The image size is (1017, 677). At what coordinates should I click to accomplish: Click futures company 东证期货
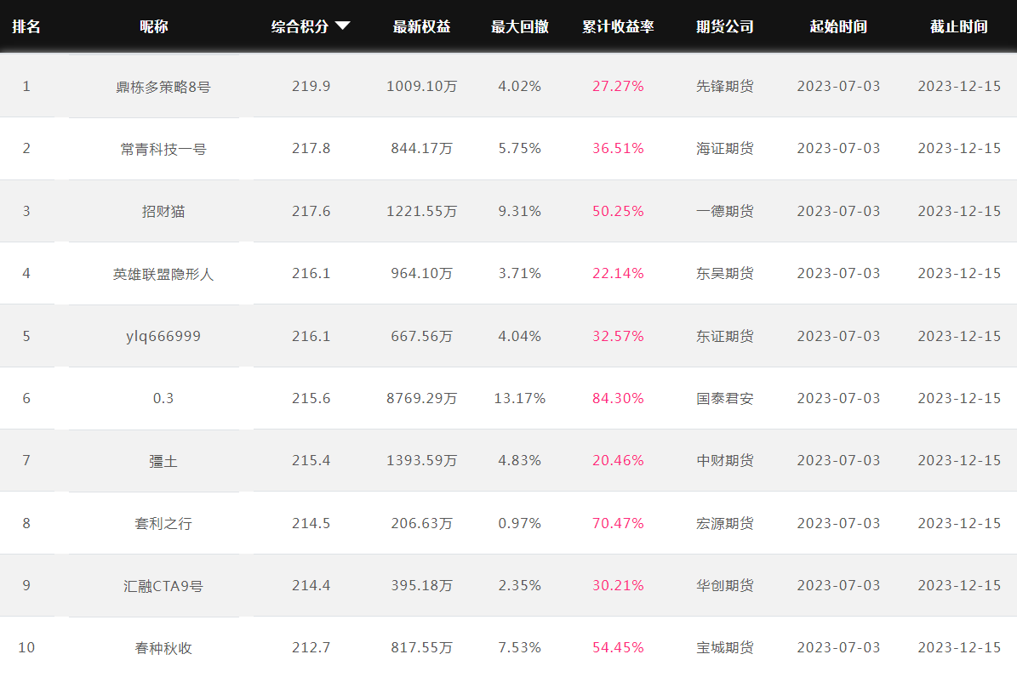coord(724,336)
